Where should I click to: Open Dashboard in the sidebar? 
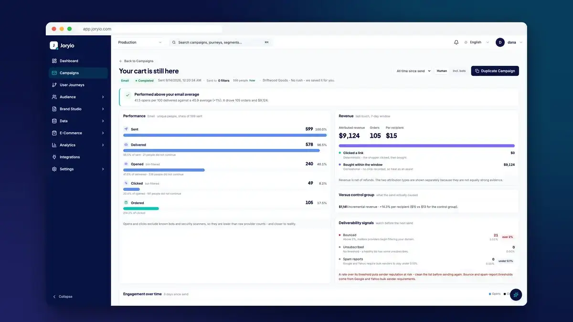coord(78,61)
